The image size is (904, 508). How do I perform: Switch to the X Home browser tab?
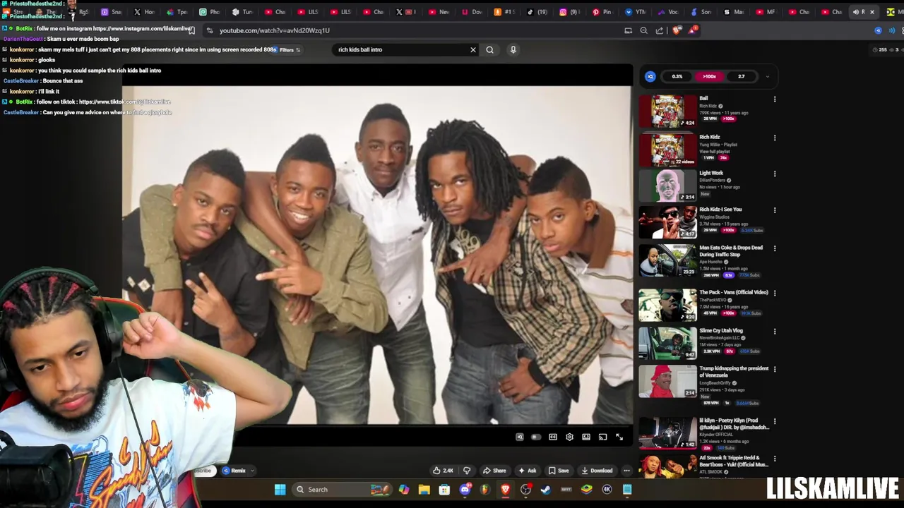143,12
